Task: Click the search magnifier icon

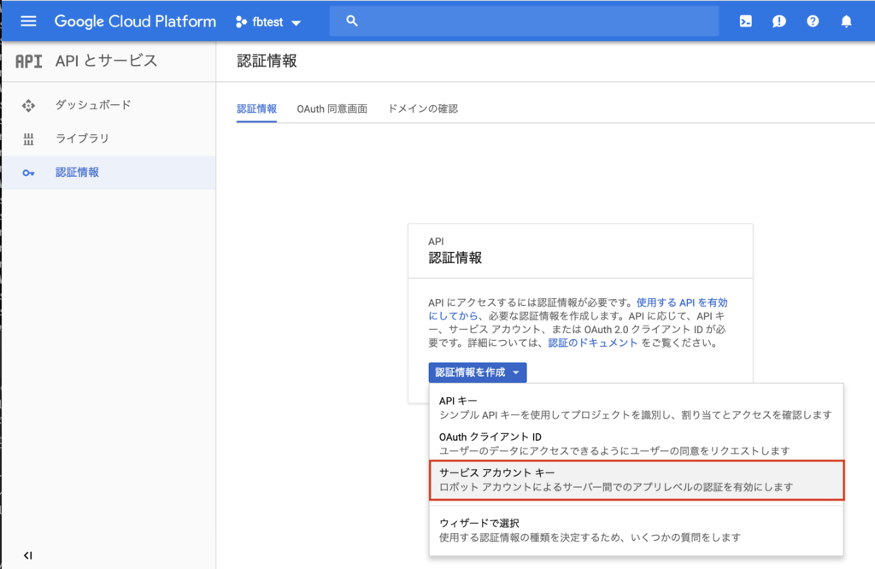Action: pyautogui.click(x=351, y=20)
